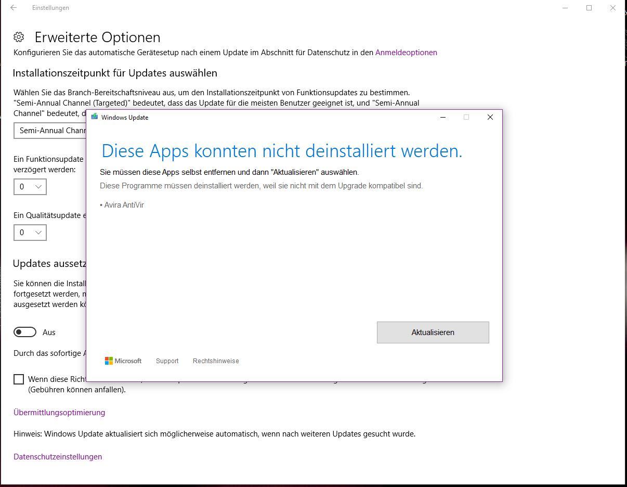
Task: Click the Aktualisieren button in the dialog
Action: click(433, 332)
